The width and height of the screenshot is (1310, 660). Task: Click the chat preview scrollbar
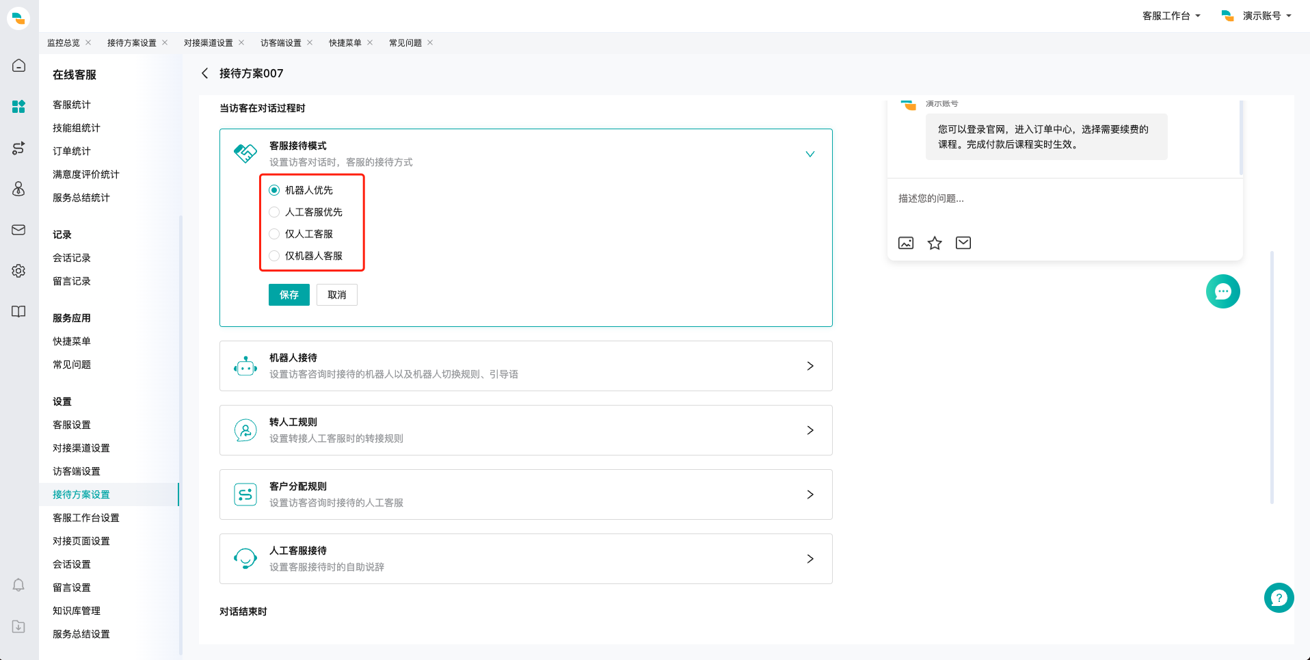pyautogui.click(x=1240, y=137)
